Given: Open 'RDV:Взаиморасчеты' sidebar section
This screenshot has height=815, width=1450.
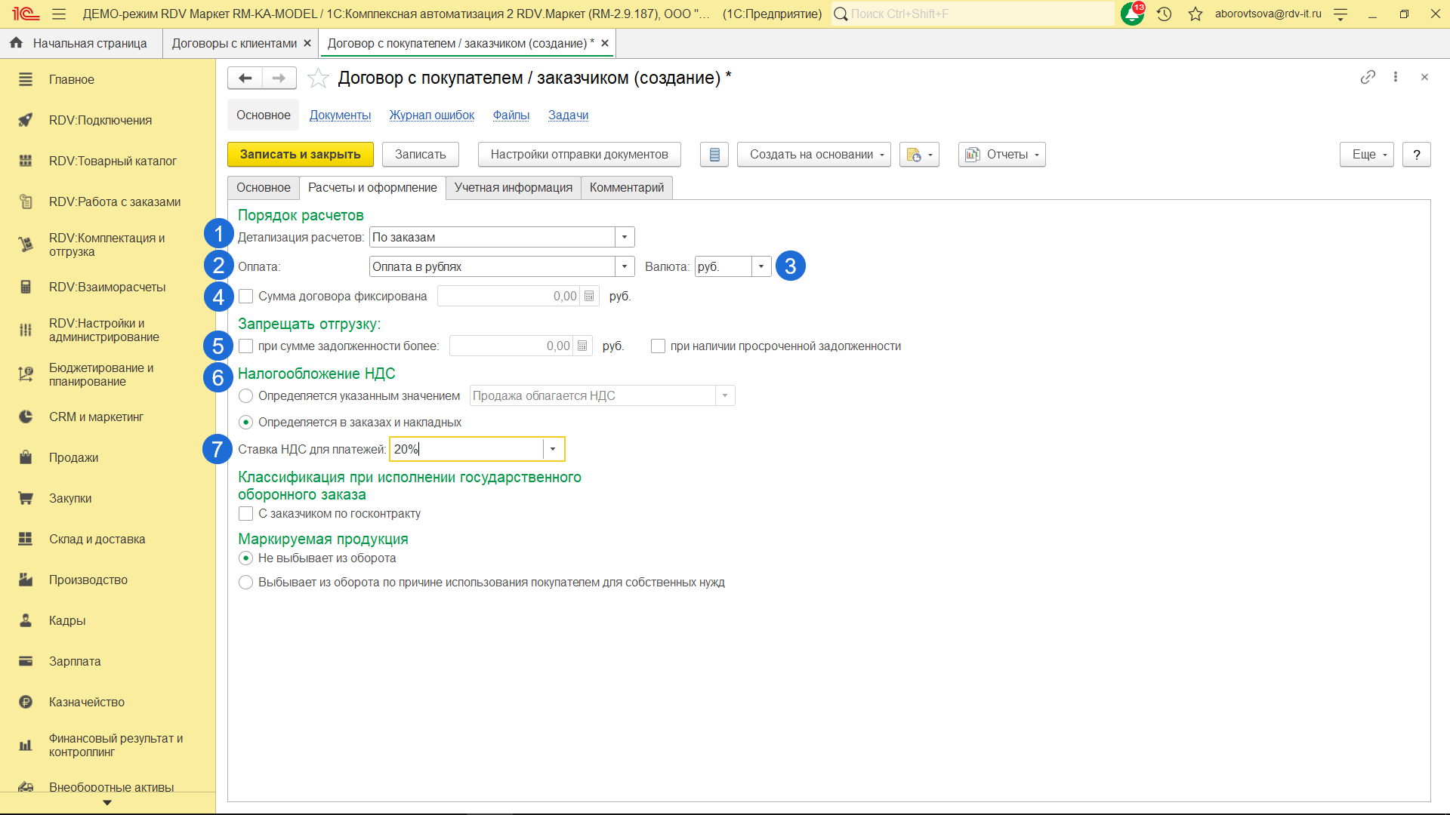Looking at the screenshot, I should point(106,288).
